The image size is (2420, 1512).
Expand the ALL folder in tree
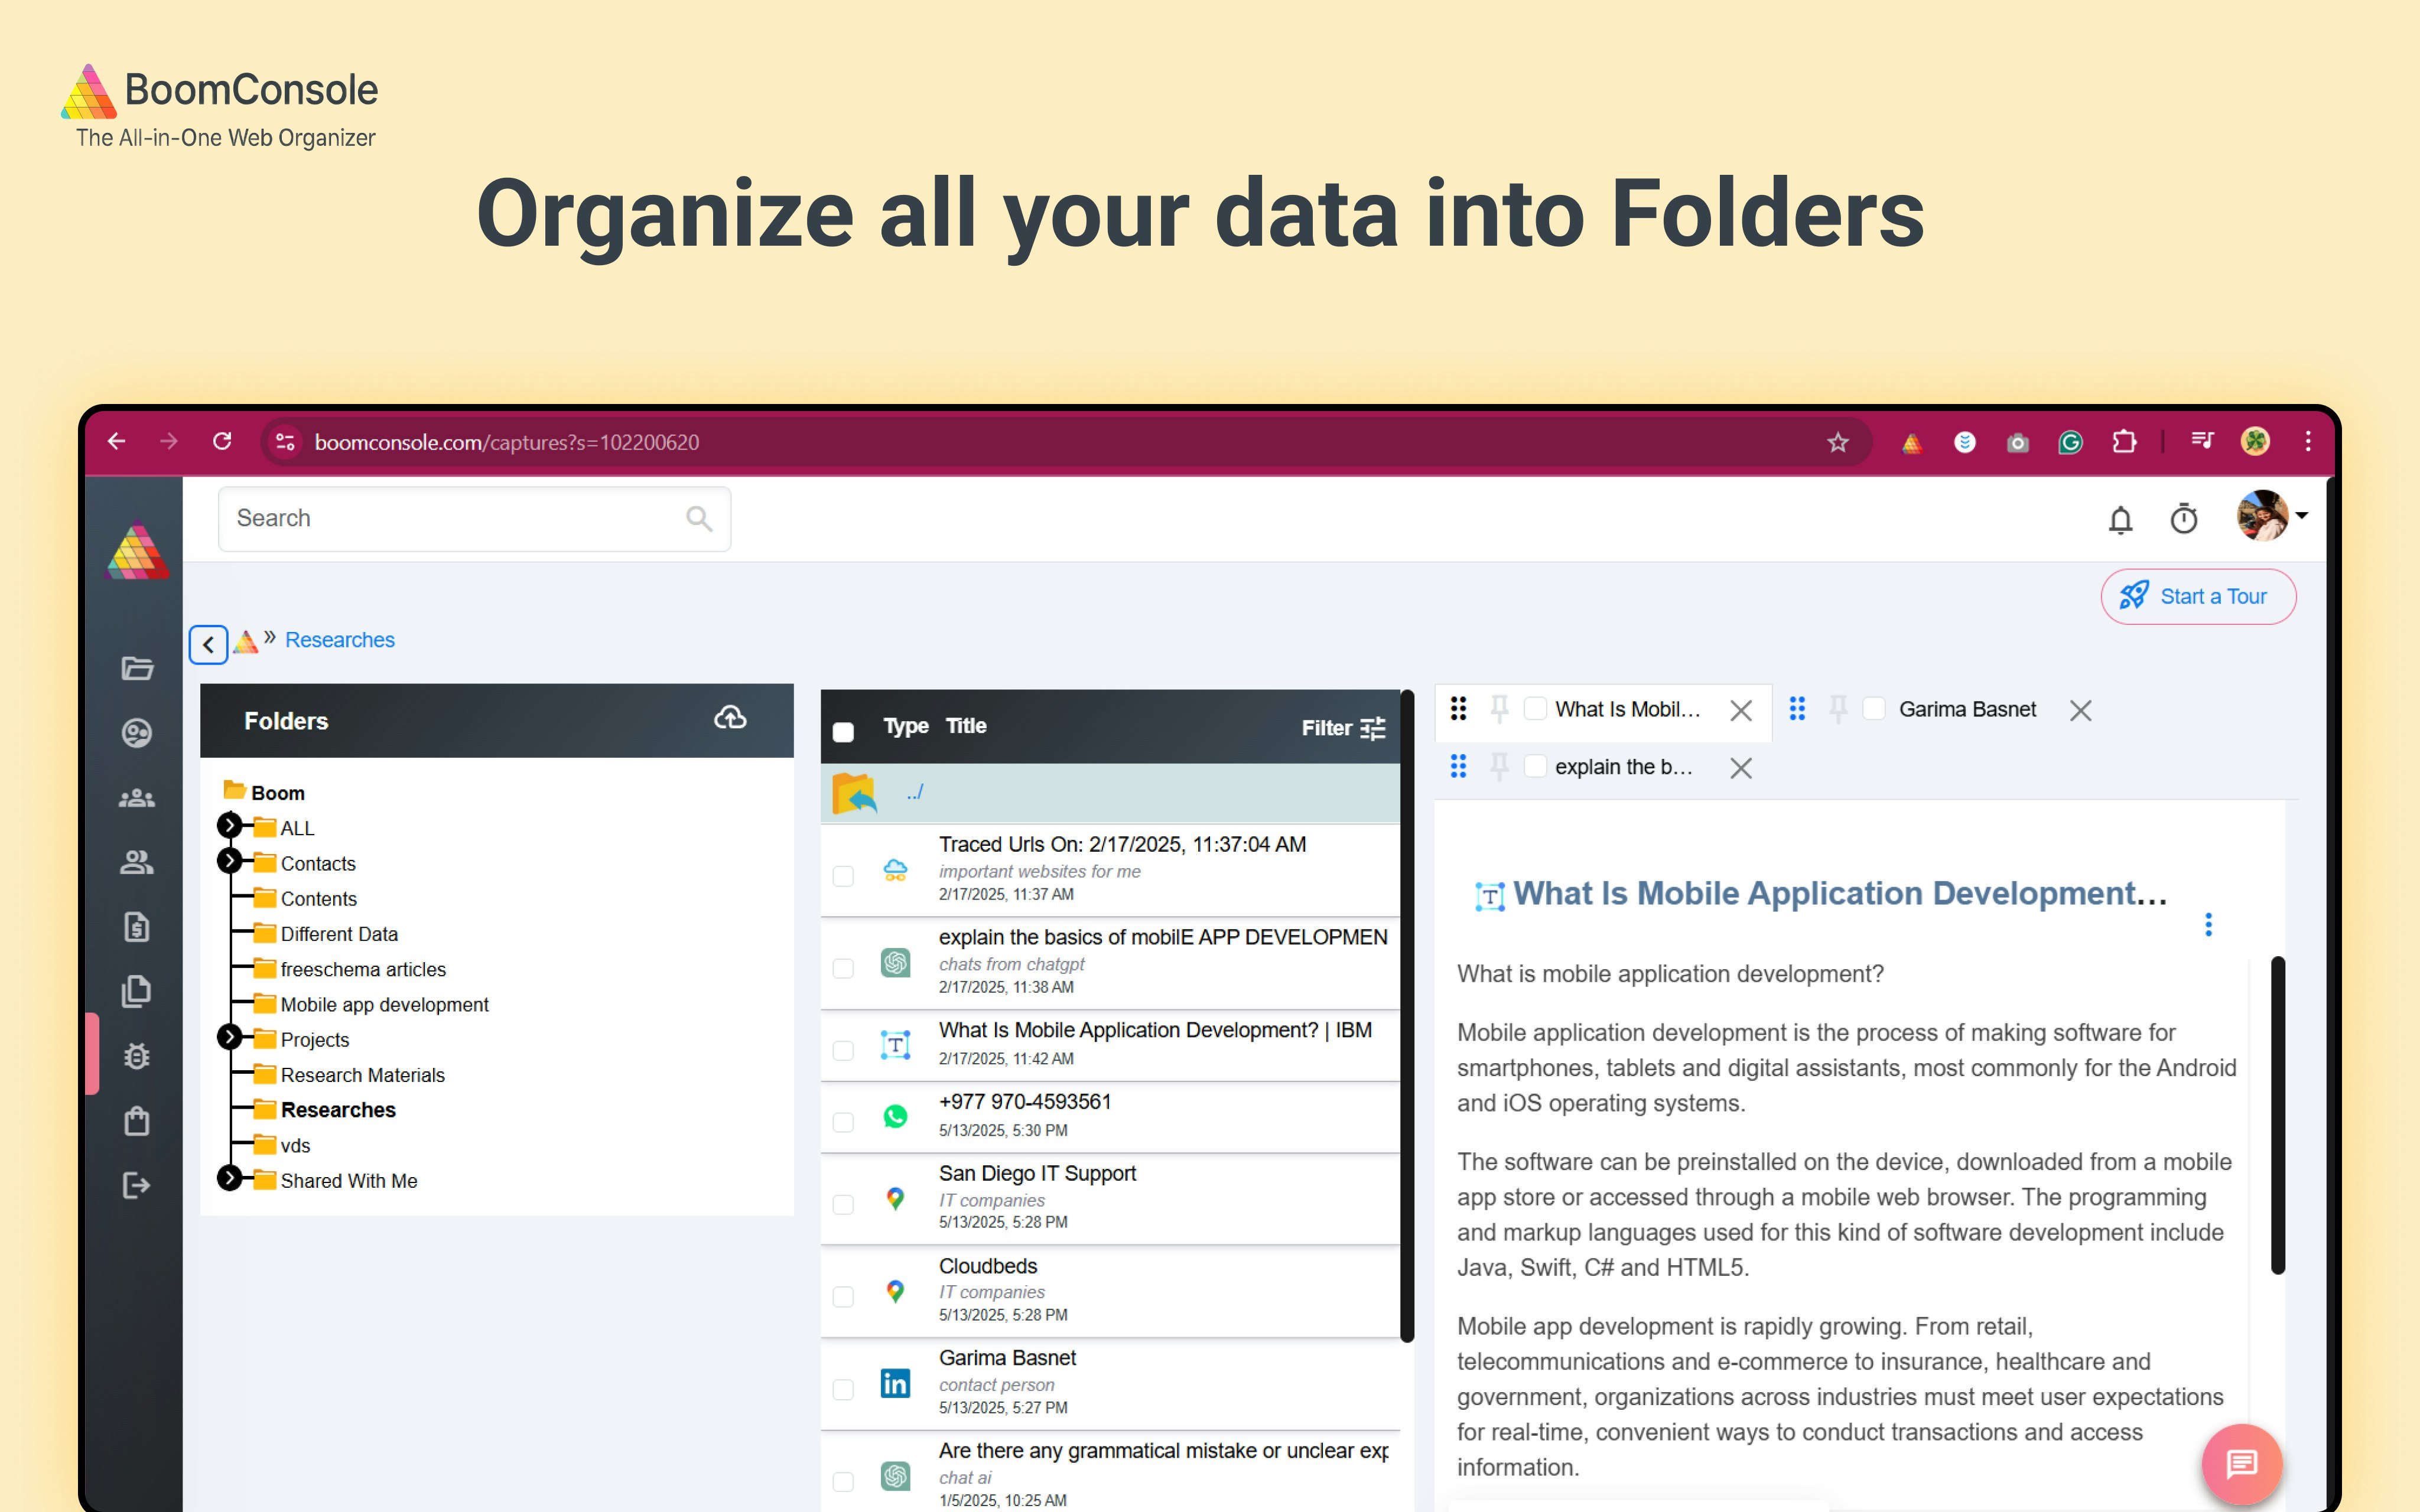229,825
